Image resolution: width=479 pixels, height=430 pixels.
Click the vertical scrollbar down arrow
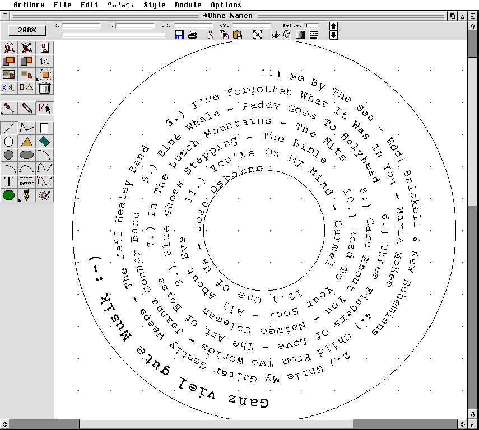pyautogui.click(x=473, y=414)
